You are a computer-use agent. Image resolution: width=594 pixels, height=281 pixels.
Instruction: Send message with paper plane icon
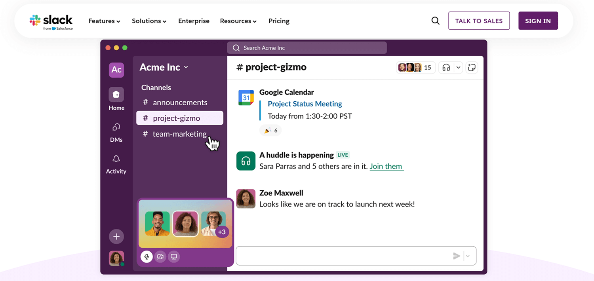(x=457, y=256)
